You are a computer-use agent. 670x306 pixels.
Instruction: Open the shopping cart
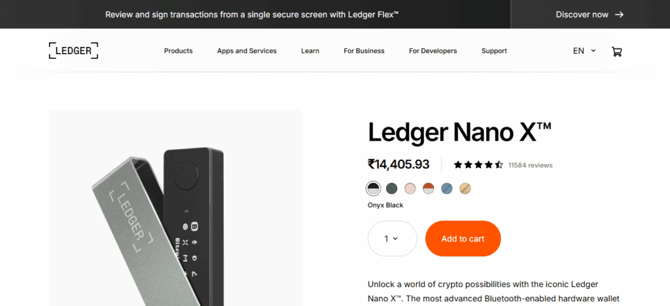click(616, 51)
